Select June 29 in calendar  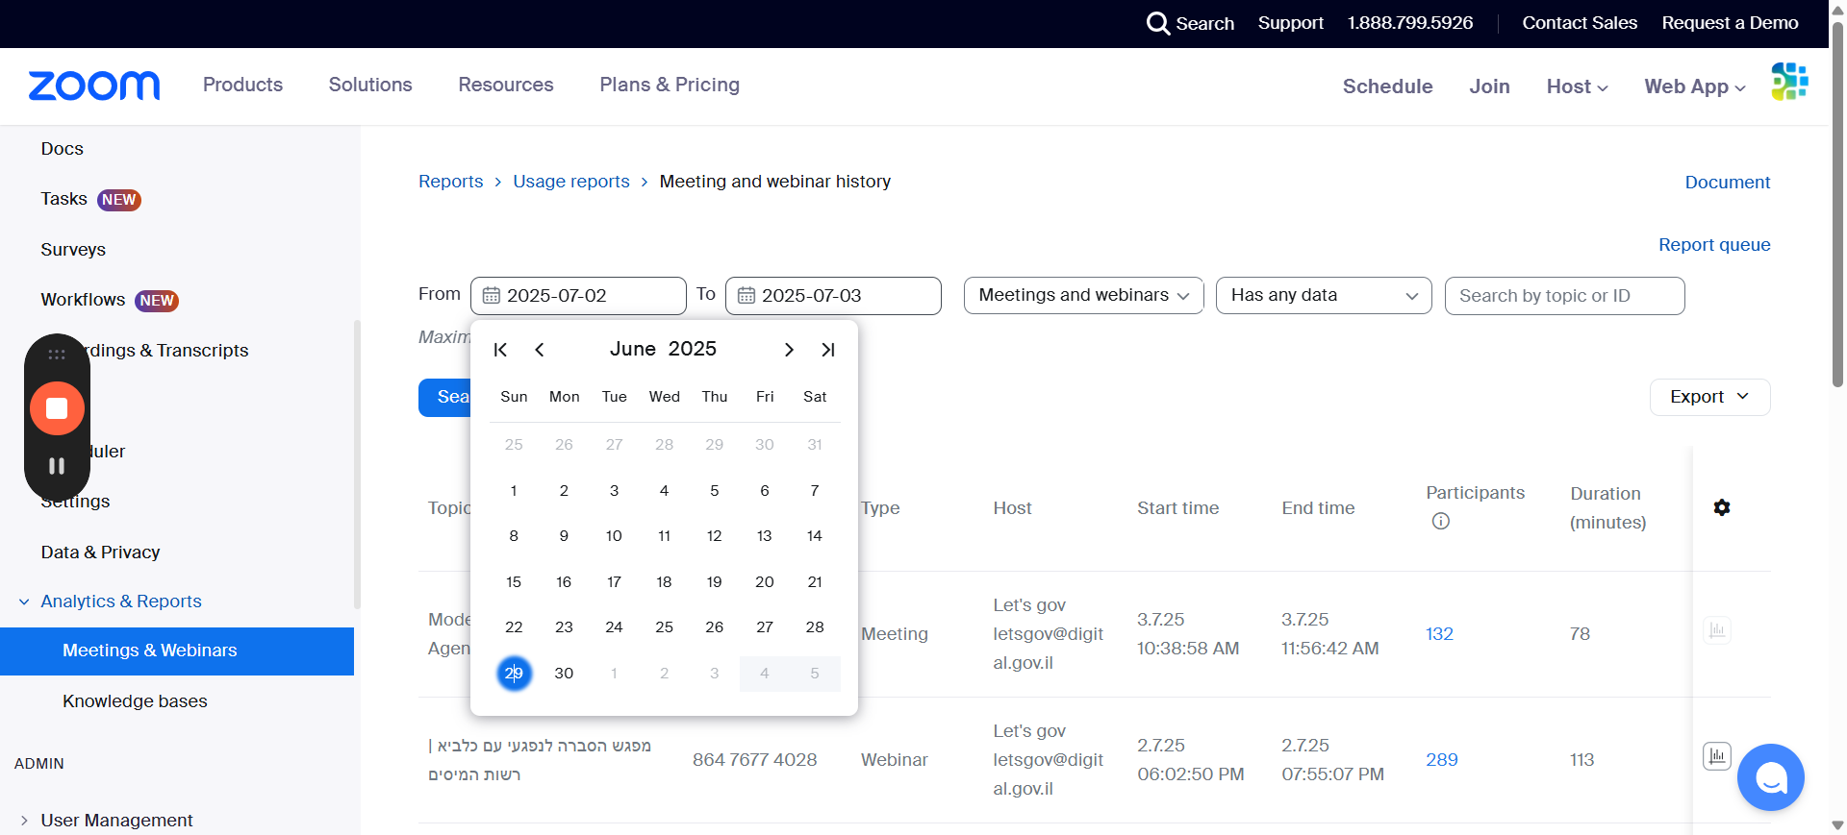(514, 674)
